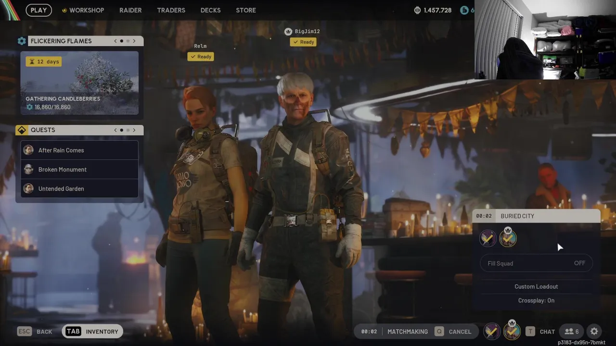Screen dimensions: 616x346
Task: Click the Q cancel key icon
Action: pyautogui.click(x=439, y=332)
